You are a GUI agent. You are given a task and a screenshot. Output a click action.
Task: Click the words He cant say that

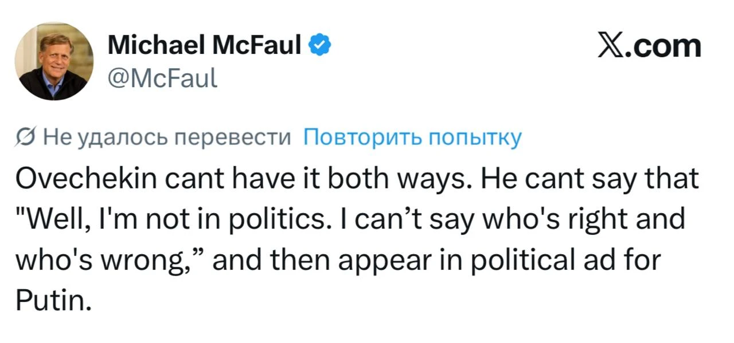tap(591, 179)
